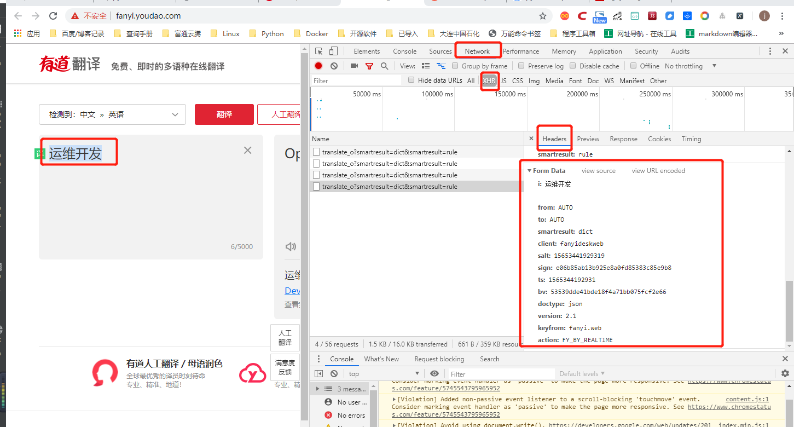The width and height of the screenshot is (794, 427).
Task: Click the red 翻译 translate button
Action: coord(224,114)
